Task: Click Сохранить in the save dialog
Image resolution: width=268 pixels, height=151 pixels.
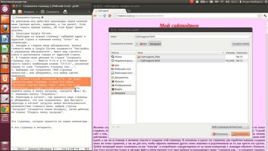Action: (x=240, y=134)
